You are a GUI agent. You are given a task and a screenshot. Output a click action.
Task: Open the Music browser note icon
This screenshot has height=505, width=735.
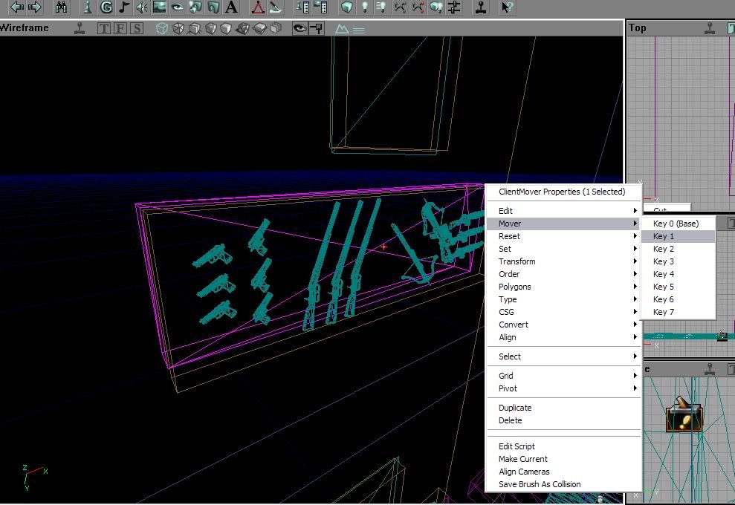pyautogui.click(x=124, y=7)
